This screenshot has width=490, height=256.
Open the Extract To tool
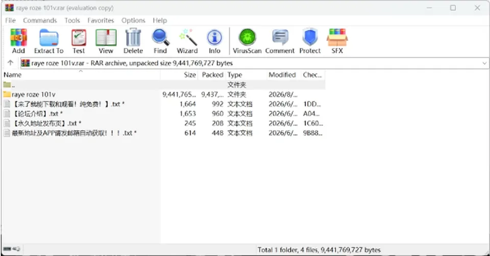pyautogui.click(x=49, y=41)
